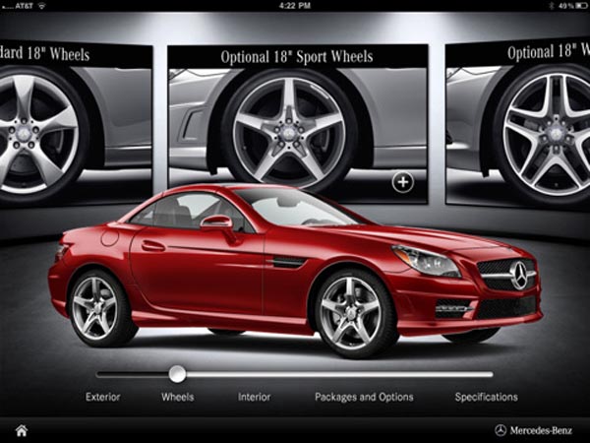Tap the Wi-Fi icon in status bar
This screenshot has height=443, width=590.
click(x=44, y=6)
